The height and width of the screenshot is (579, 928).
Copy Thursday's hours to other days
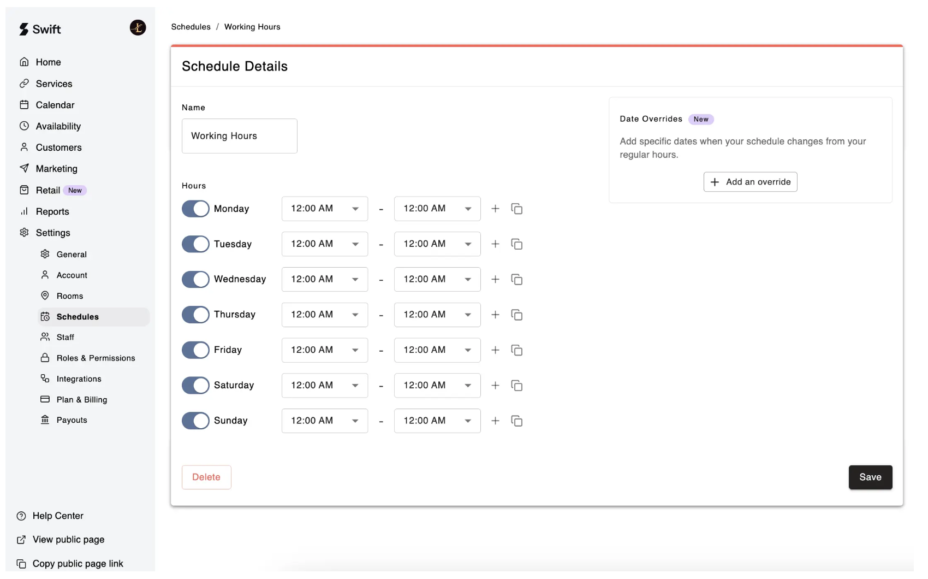pos(516,315)
